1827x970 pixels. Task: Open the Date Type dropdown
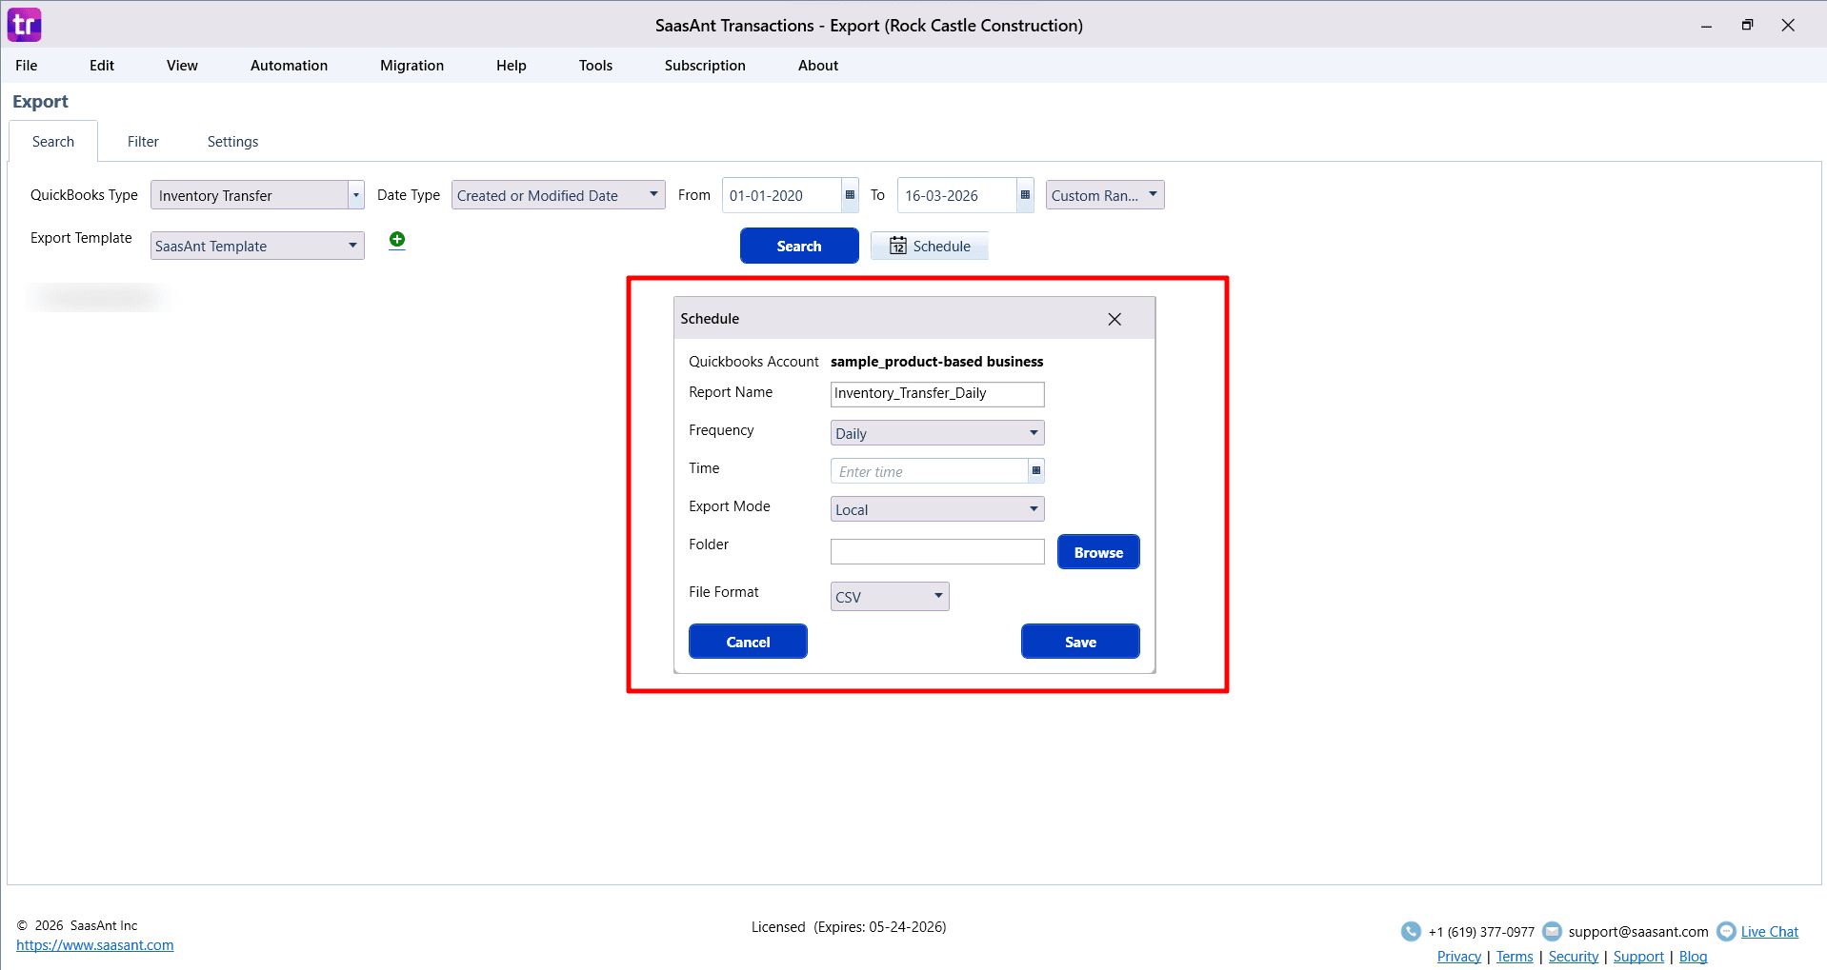pyautogui.click(x=558, y=195)
